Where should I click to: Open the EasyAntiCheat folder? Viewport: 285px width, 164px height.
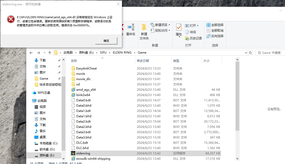(86, 68)
